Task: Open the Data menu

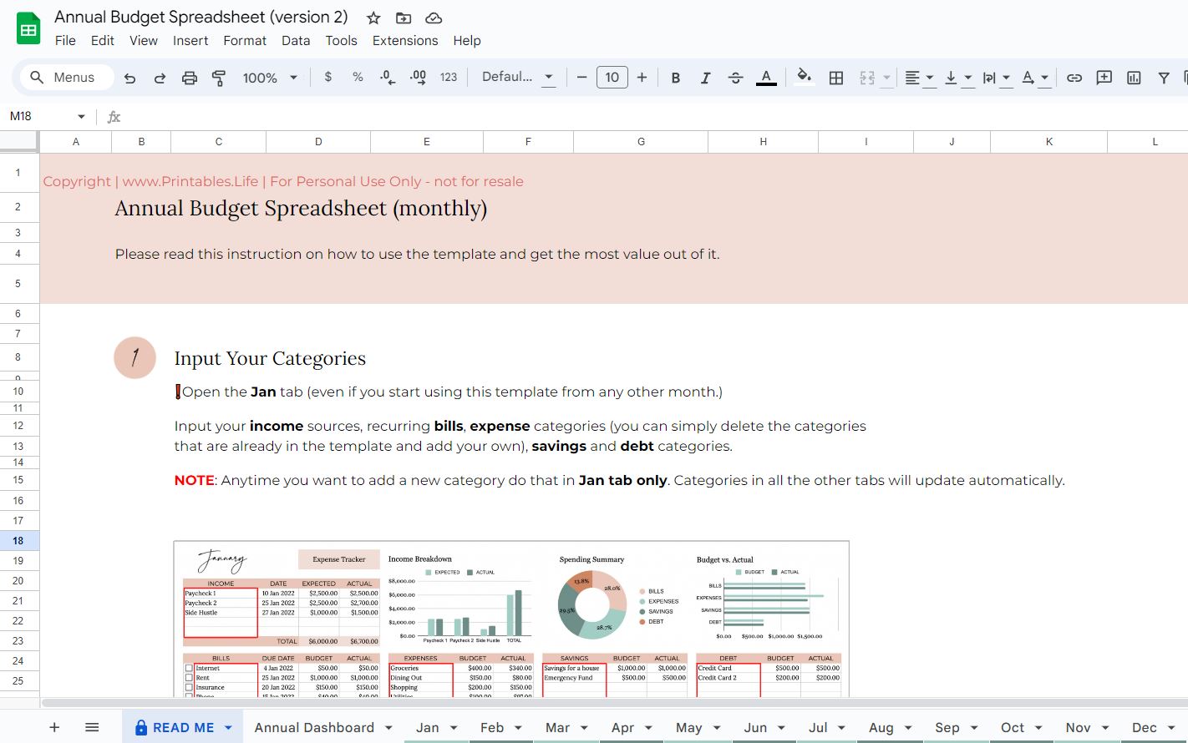Action: [x=296, y=40]
